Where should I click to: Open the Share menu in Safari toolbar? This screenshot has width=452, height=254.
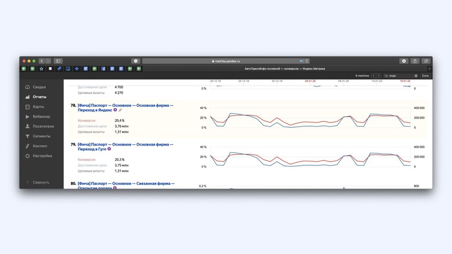[415, 61]
